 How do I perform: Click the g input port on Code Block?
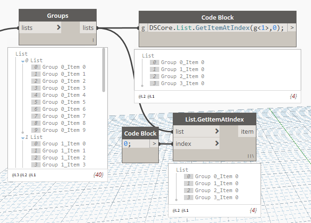[143, 28]
